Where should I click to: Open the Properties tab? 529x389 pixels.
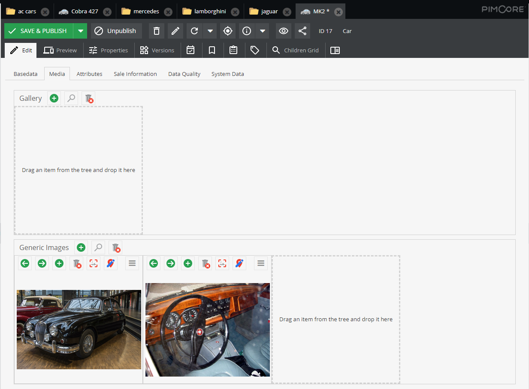(108, 50)
